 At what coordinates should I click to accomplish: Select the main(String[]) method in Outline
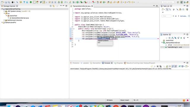coord(175,47)
